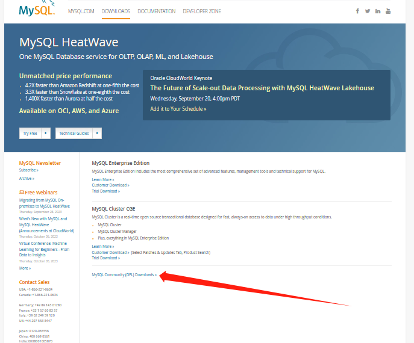Click Customer Download under Enterprise Edition
The image size is (414, 343).
111,185
